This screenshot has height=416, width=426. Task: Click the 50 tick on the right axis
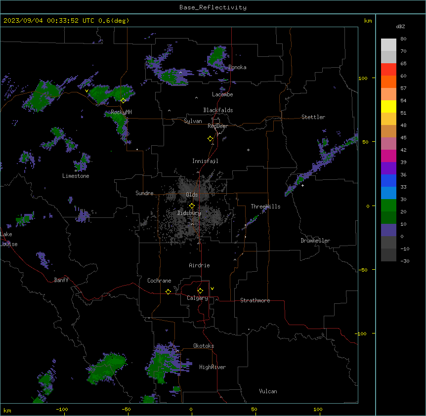pos(365,142)
